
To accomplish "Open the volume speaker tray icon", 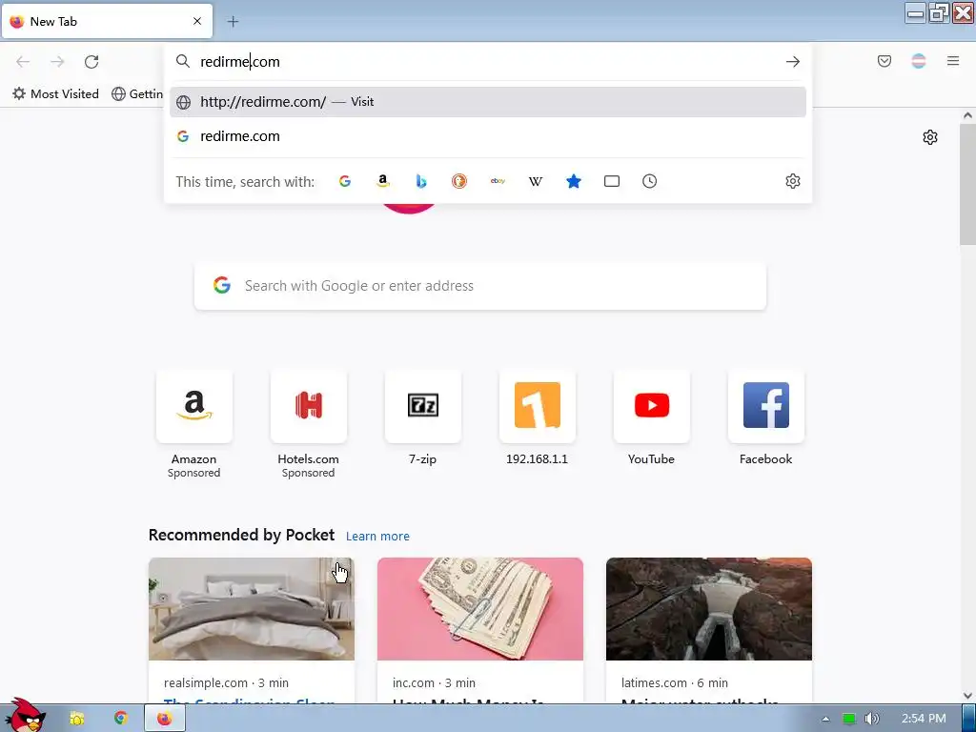I will click(871, 719).
